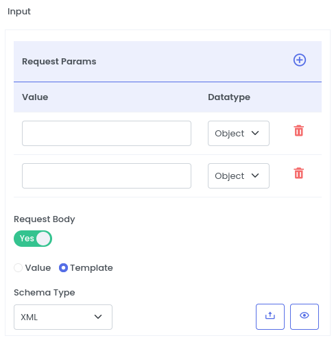Select the Value radio button
Screen dimensions: 334x338
(x=18, y=268)
